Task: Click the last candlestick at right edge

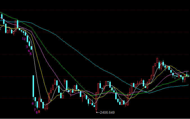Action: (x=188, y=75)
